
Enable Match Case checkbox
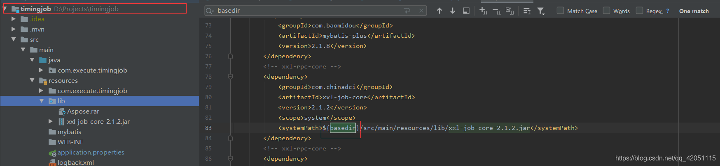coord(560,10)
